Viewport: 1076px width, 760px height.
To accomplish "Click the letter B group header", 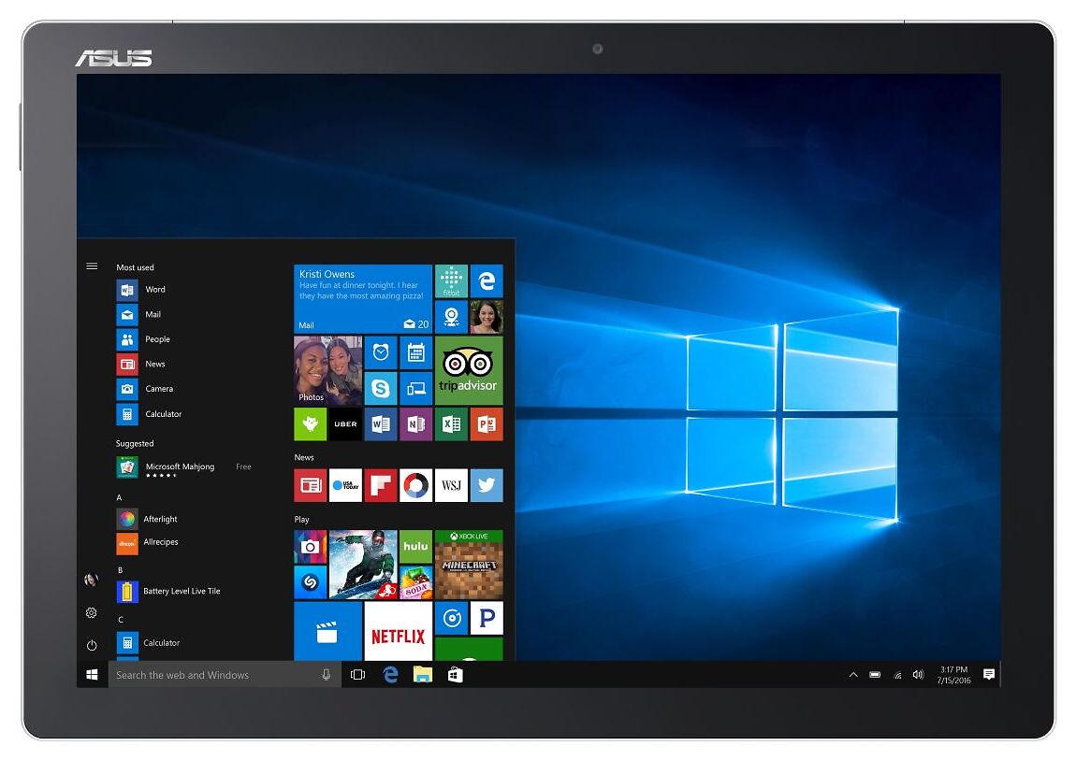I will (x=120, y=570).
